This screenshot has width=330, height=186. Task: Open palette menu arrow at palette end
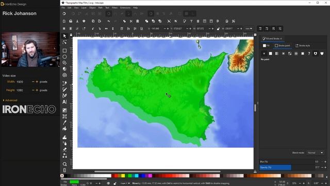(327, 177)
